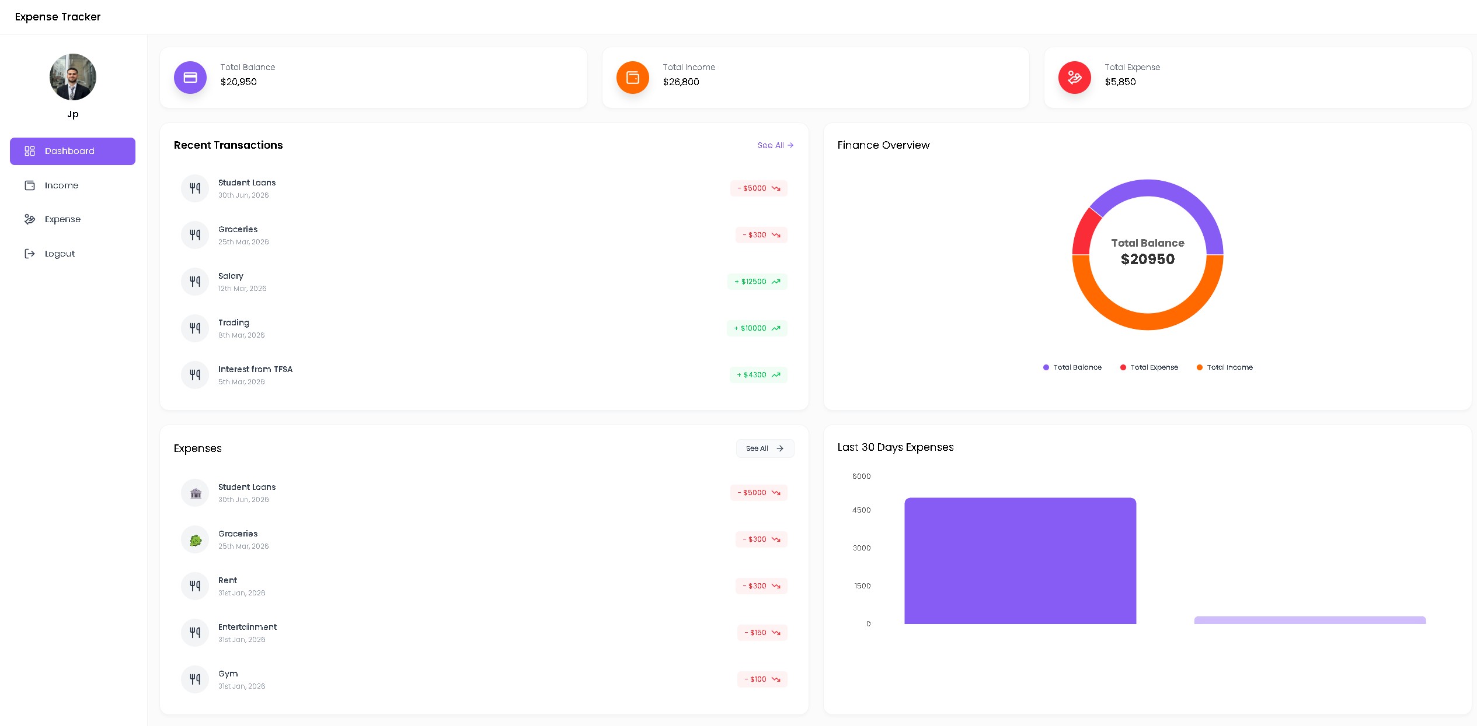Image resolution: width=1477 pixels, height=726 pixels.
Task: Open the Expense section in sidebar
Action: (x=62, y=219)
